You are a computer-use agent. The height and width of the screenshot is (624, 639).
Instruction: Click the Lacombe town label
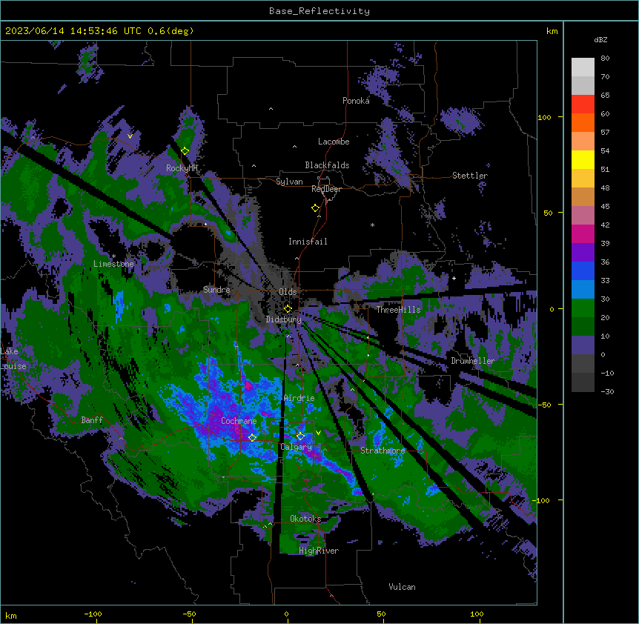coord(334,142)
